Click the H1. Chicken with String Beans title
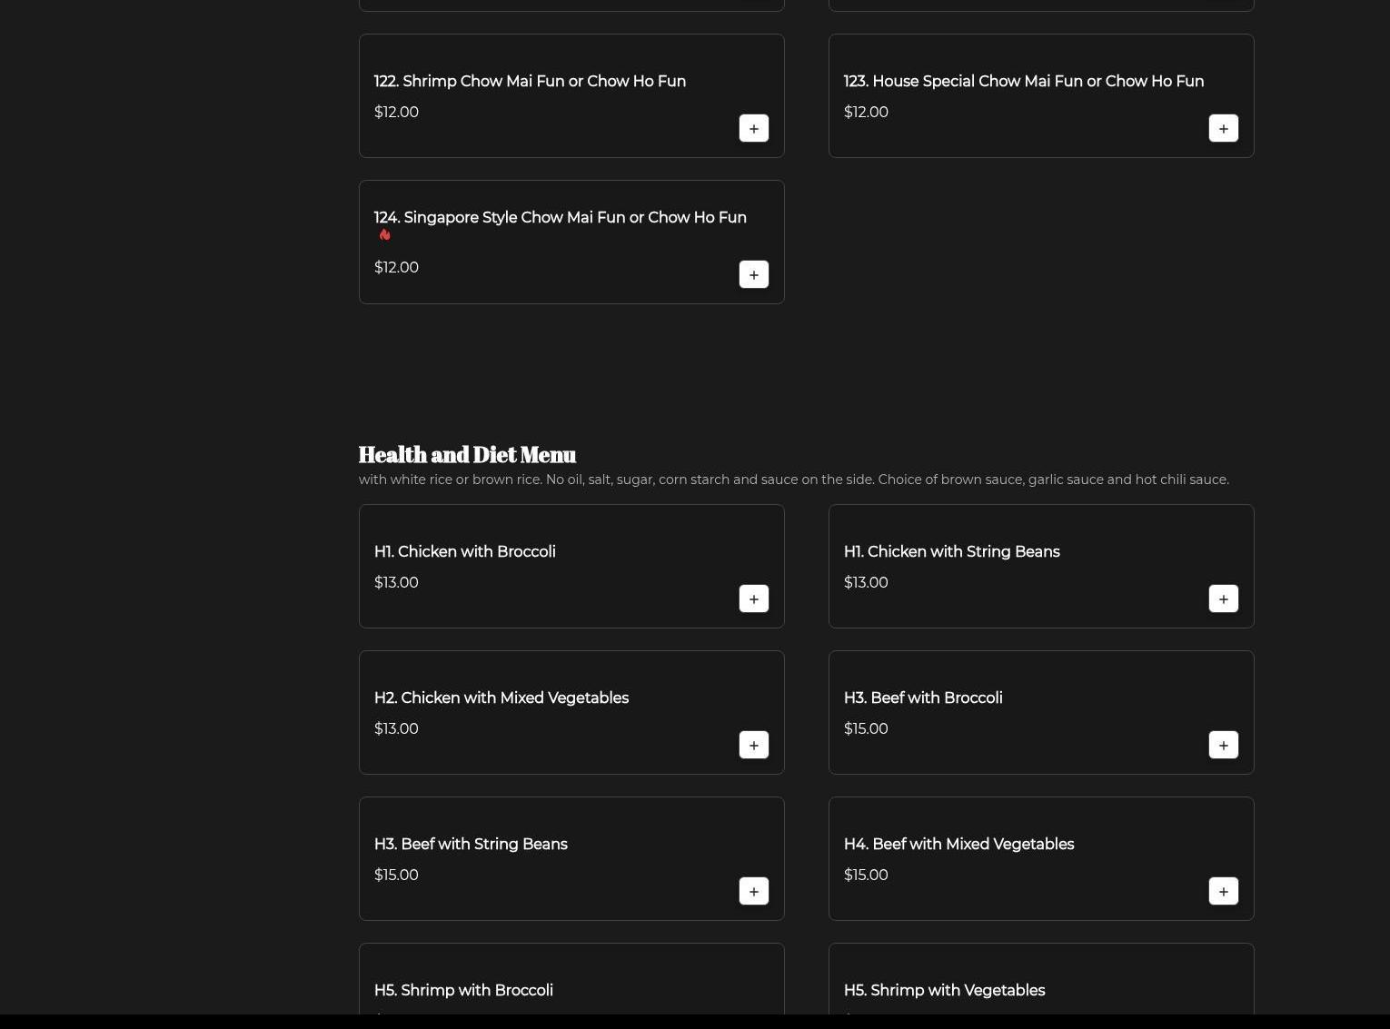 pyautogui.click(x=952, y=551)
